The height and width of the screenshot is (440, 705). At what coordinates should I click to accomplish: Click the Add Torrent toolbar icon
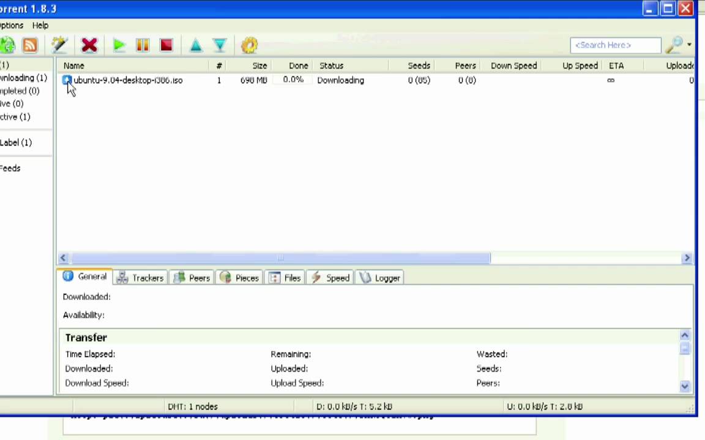click(x=7, y=45)
